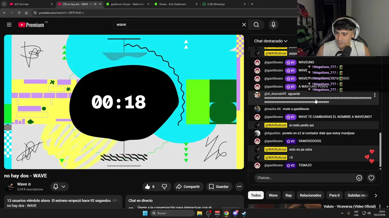Click the premiere countdown video player

point(124,102)
